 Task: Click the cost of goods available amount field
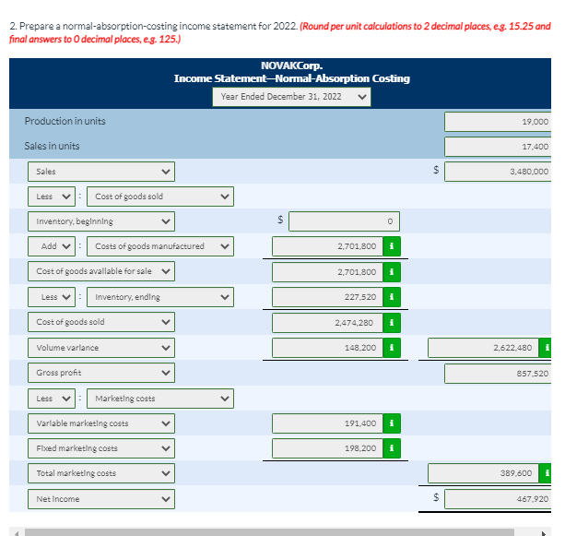pyautogui.click(x=327, y=272)
